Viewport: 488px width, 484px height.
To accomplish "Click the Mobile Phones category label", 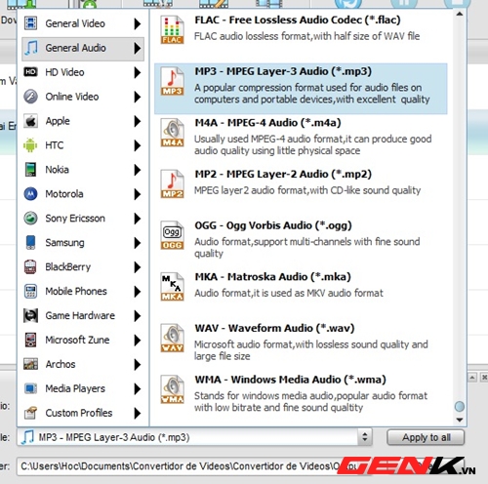I will click(x=76, y=291).
